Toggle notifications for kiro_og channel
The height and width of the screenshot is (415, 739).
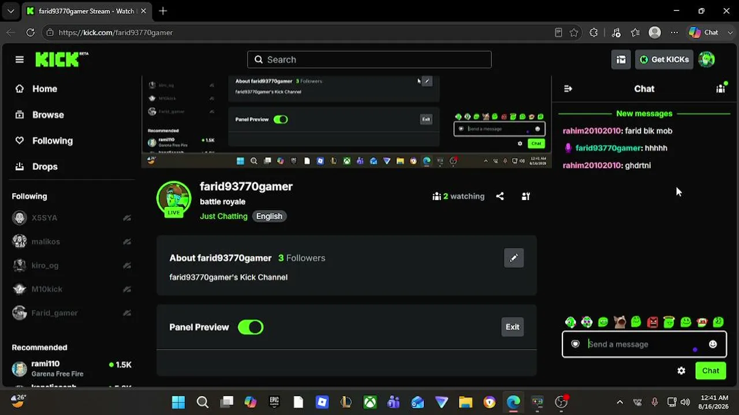pyautogui.click(x=127, y=266)
